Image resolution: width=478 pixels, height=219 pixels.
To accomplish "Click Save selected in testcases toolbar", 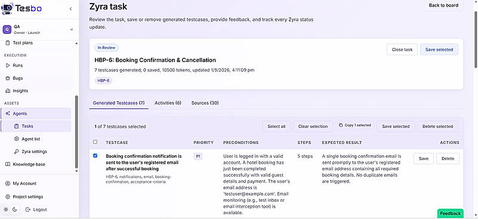I will point(396,127).
